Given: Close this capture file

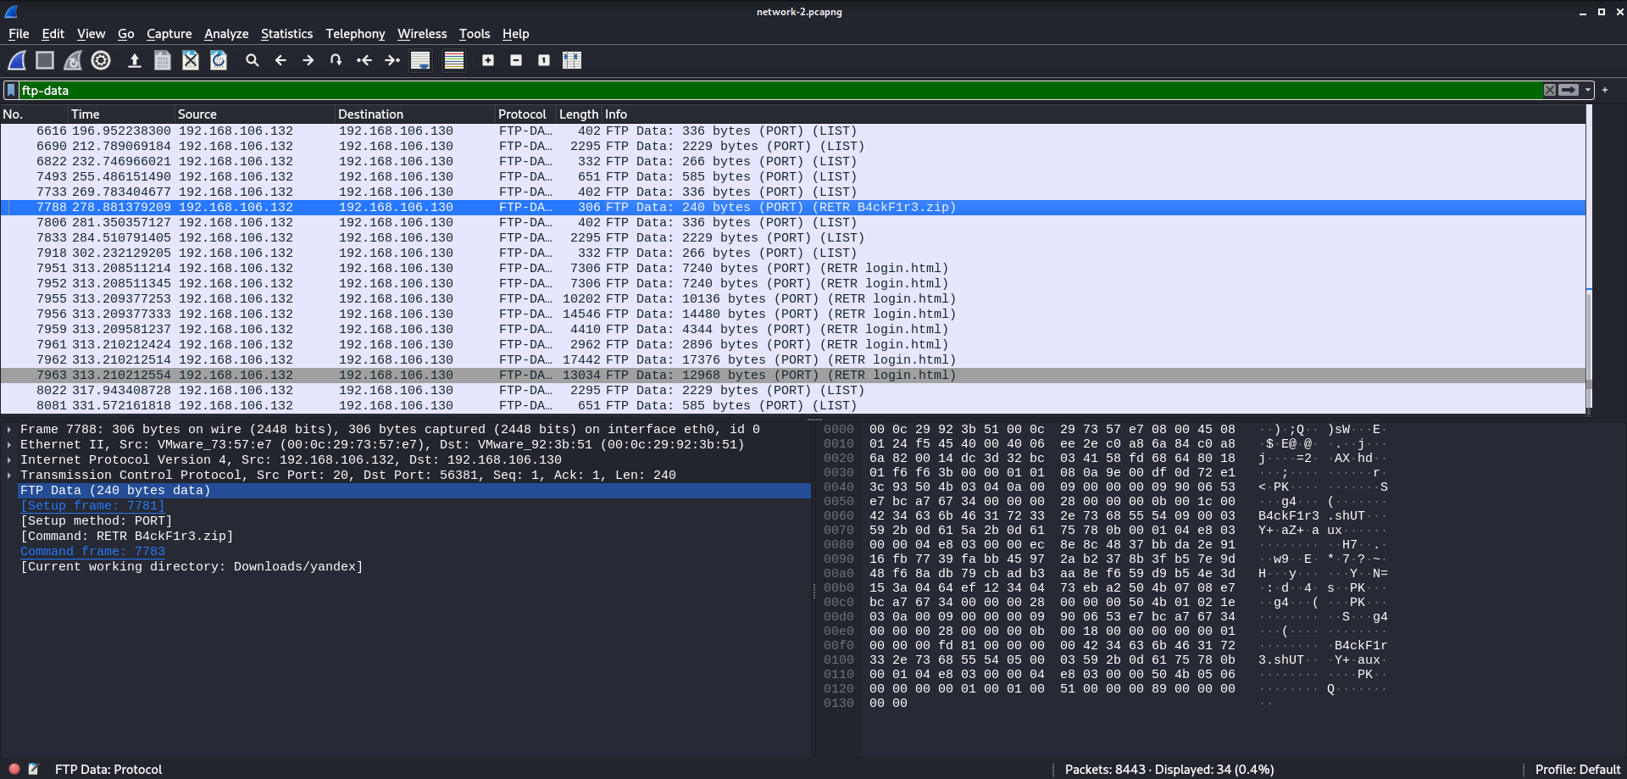Looking at the screenshot, I should 191,60.
